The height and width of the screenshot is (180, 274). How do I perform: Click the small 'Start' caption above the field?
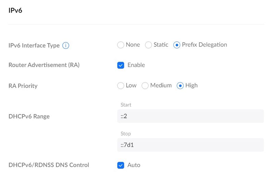pos(126,105)
